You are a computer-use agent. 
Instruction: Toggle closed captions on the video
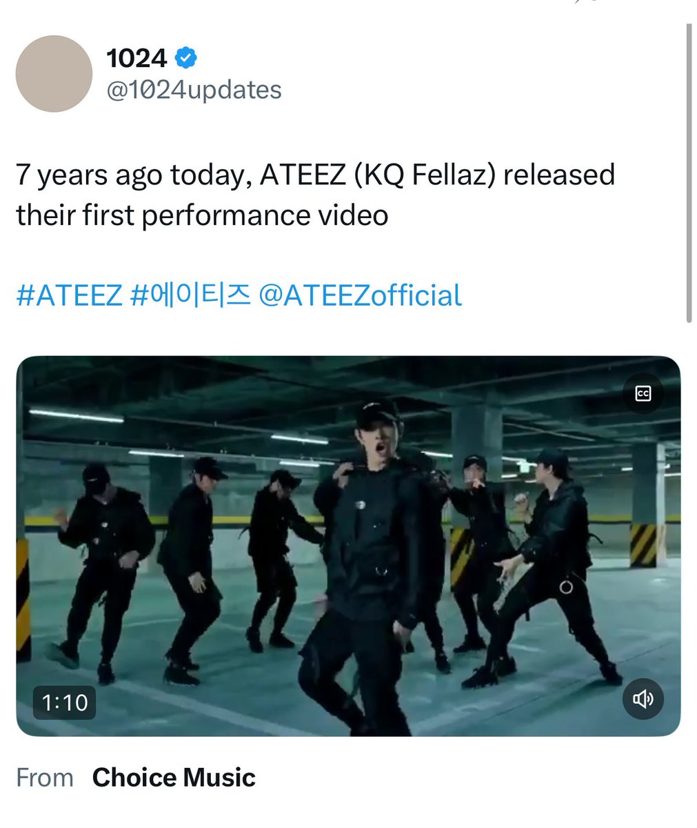click(x=643, y=393)
